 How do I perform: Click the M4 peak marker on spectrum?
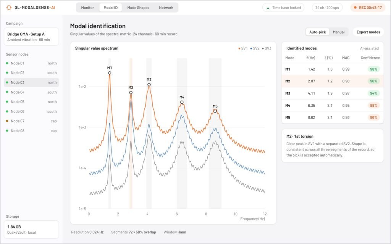[x=182, y=102]
